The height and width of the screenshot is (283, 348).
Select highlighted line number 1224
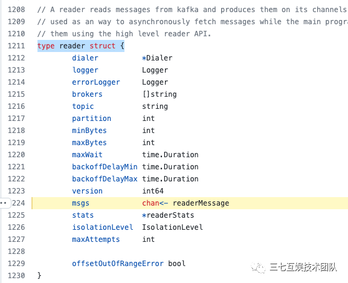[x=18, y=203]
